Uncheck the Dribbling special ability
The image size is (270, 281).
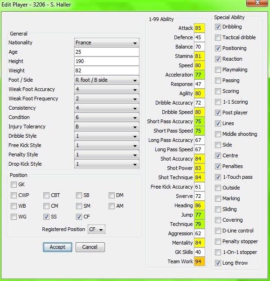(218, 27)
